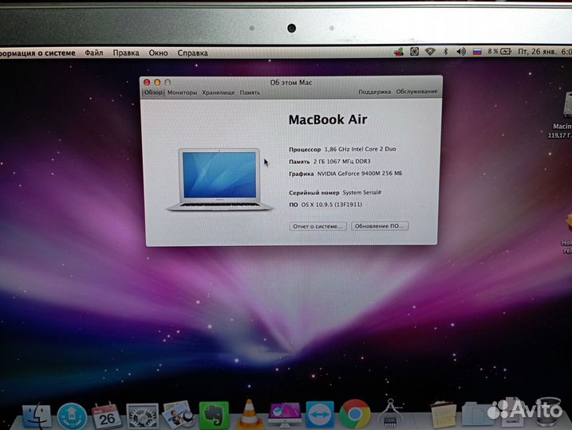Open the Окно menu
Image resolution: width=572 pixels, height=430 pixels.
pyautogui.click(x=158, y=53)
